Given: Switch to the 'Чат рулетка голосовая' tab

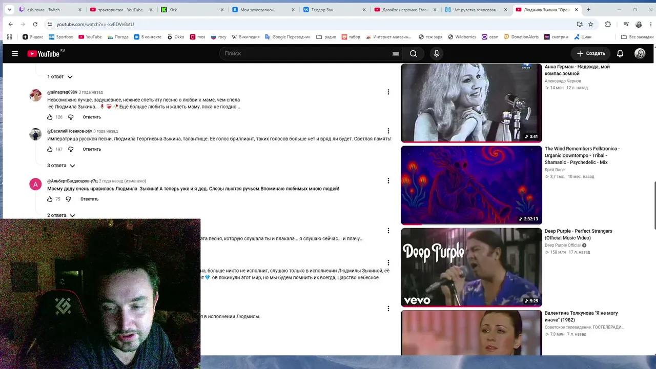Looking at the screenshot, I should tap(477, 10).
